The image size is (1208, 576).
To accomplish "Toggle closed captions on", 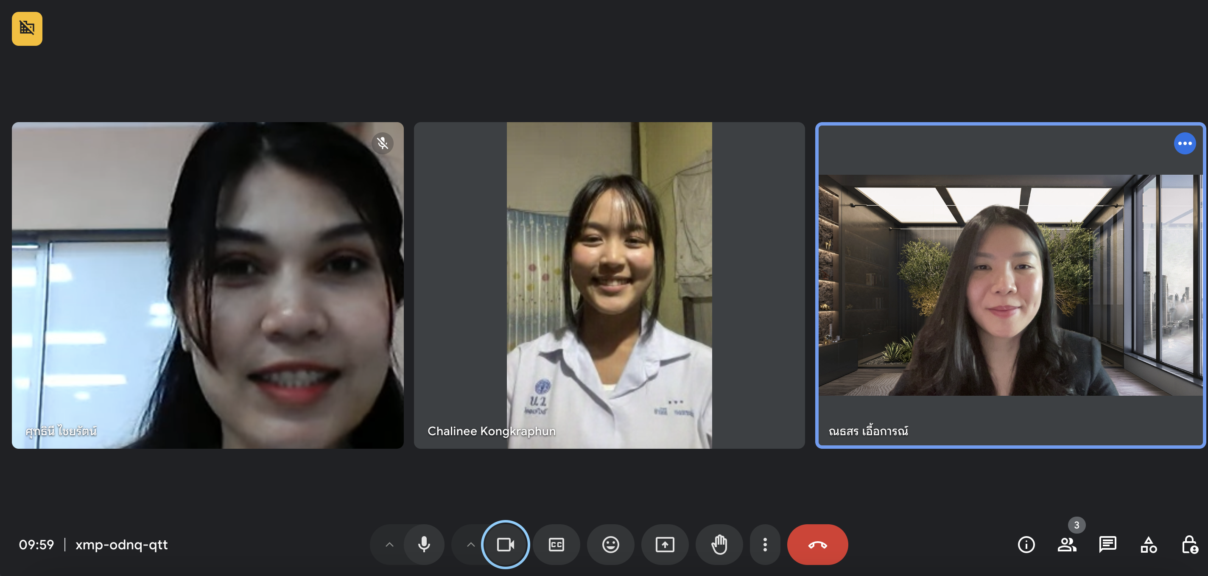I will [x=556, y=544].
